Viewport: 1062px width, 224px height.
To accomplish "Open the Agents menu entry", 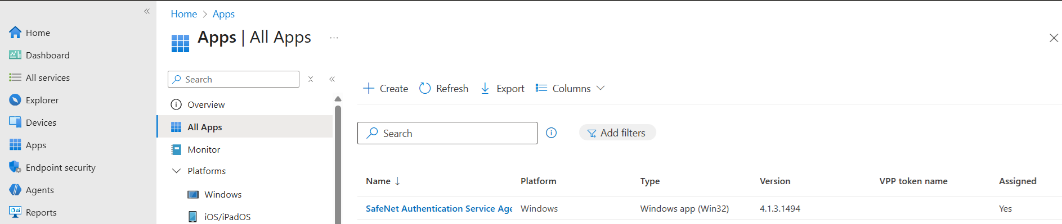I will (x=40, y=190).
